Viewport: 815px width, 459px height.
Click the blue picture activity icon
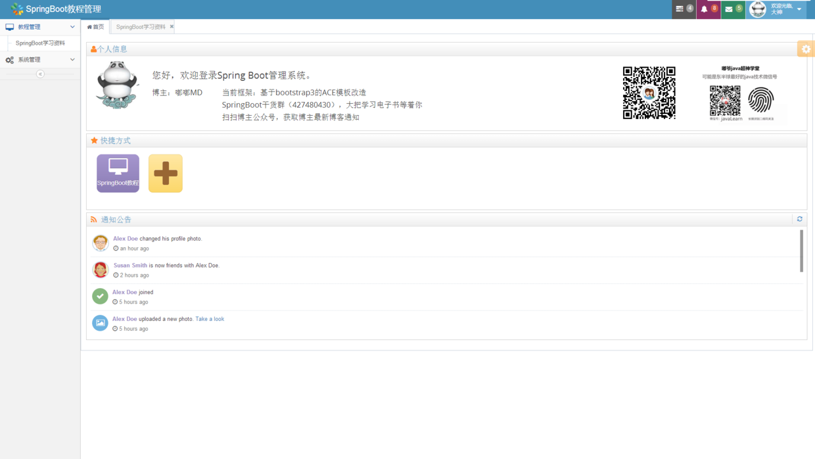tap(100, 323)
